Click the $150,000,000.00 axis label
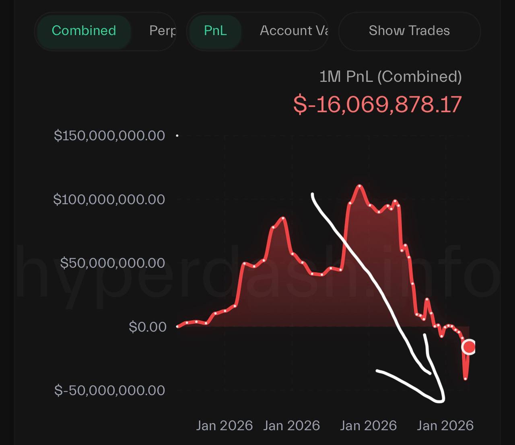The width and height of the screenshot is (515, 445). pos(109,136)
